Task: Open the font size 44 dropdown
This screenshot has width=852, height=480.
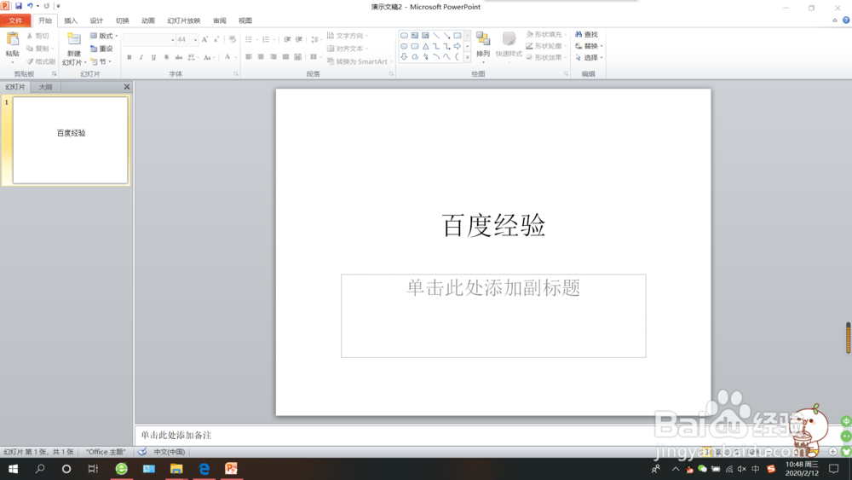Action: [195, 40]
